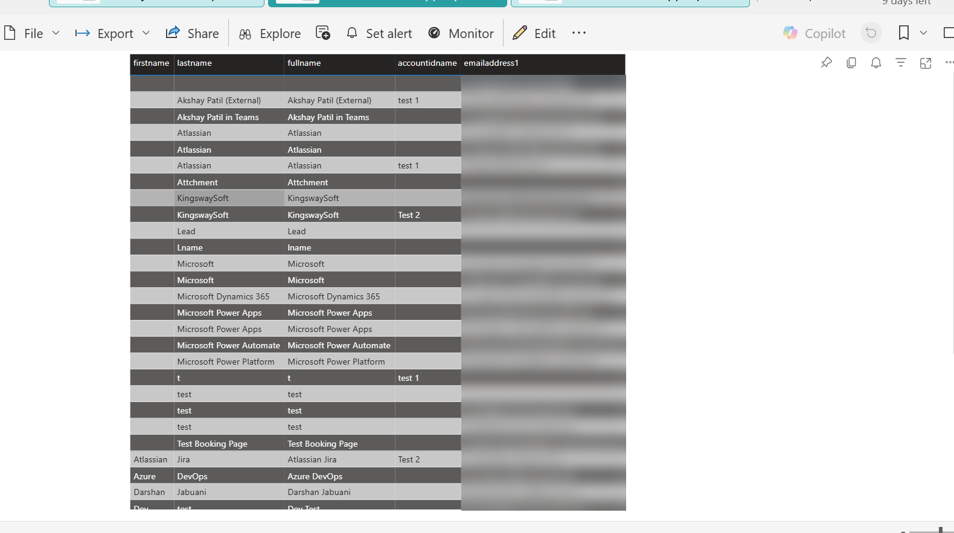Open the Export menu
Screen dimensions: 954x533
click(x=104, y=33)
